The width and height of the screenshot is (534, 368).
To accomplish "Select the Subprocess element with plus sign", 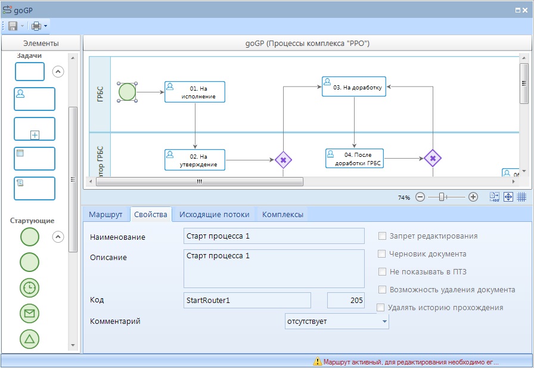I will pyautogui.click(x=35, y=129).
